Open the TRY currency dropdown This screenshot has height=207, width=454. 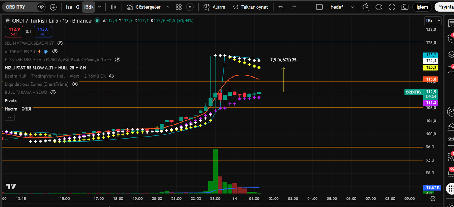[433, 20]
